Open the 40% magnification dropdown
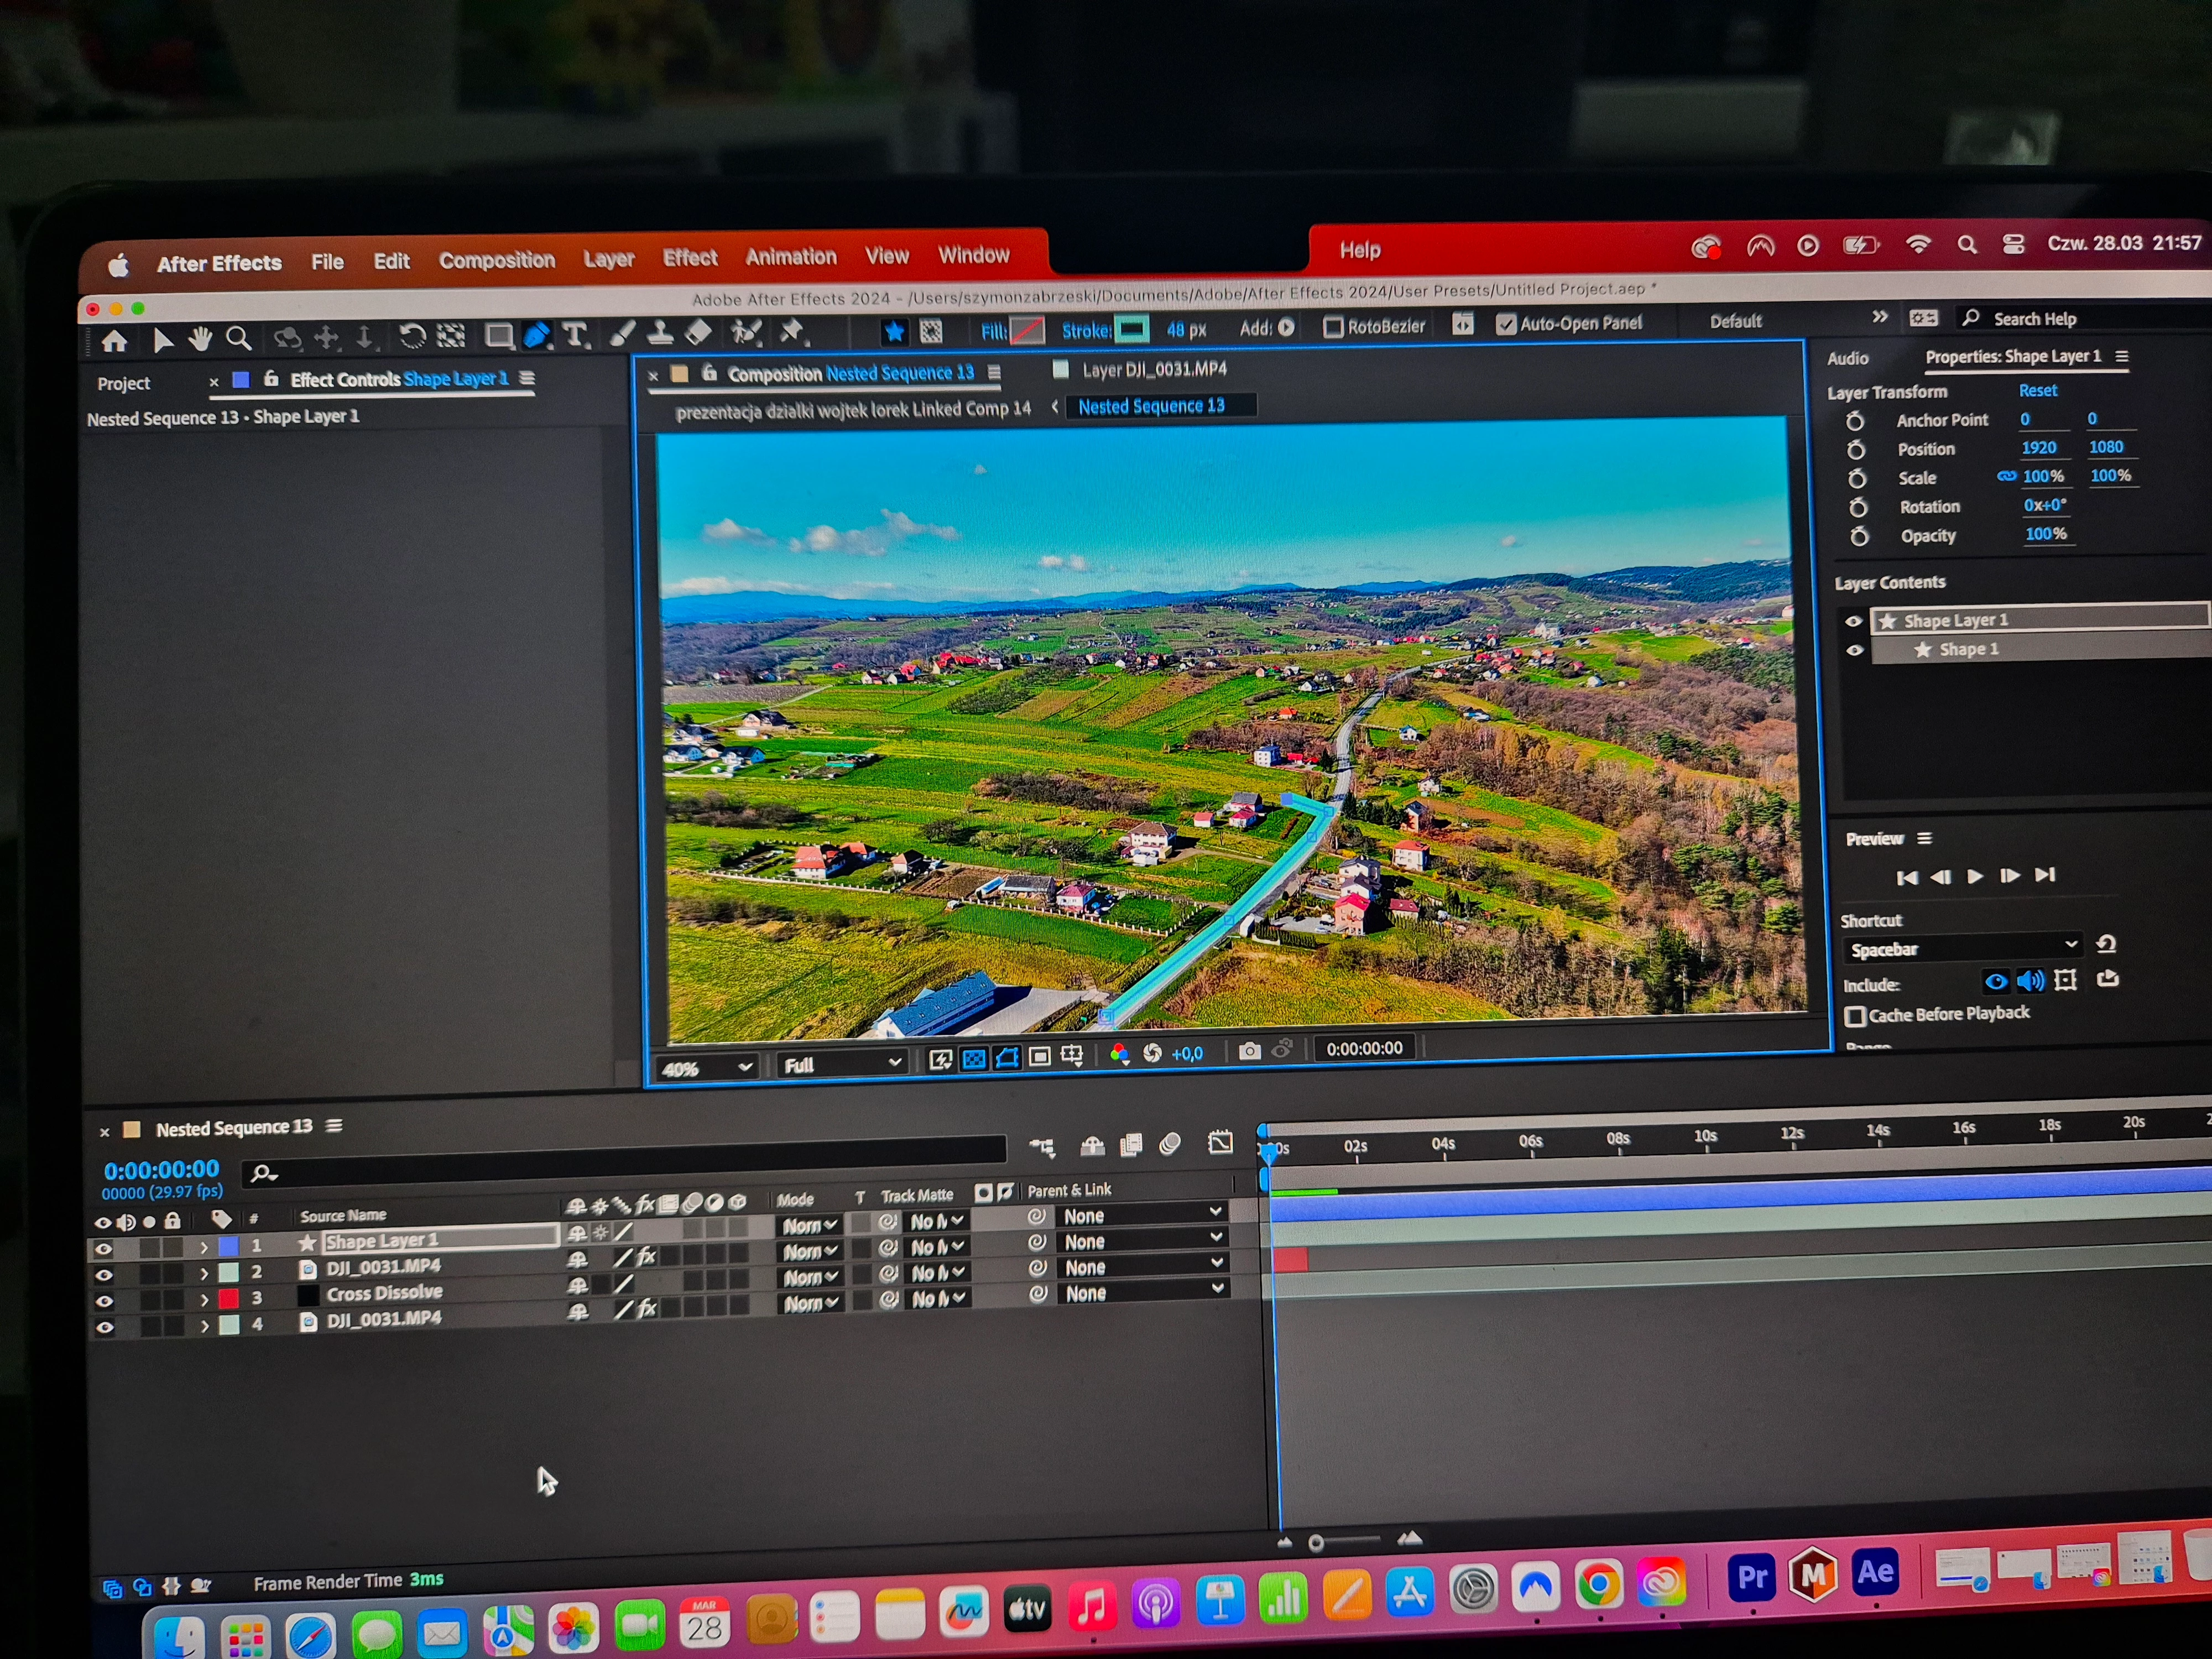Screen dimensions: 2212x1659 (706, 1067)
